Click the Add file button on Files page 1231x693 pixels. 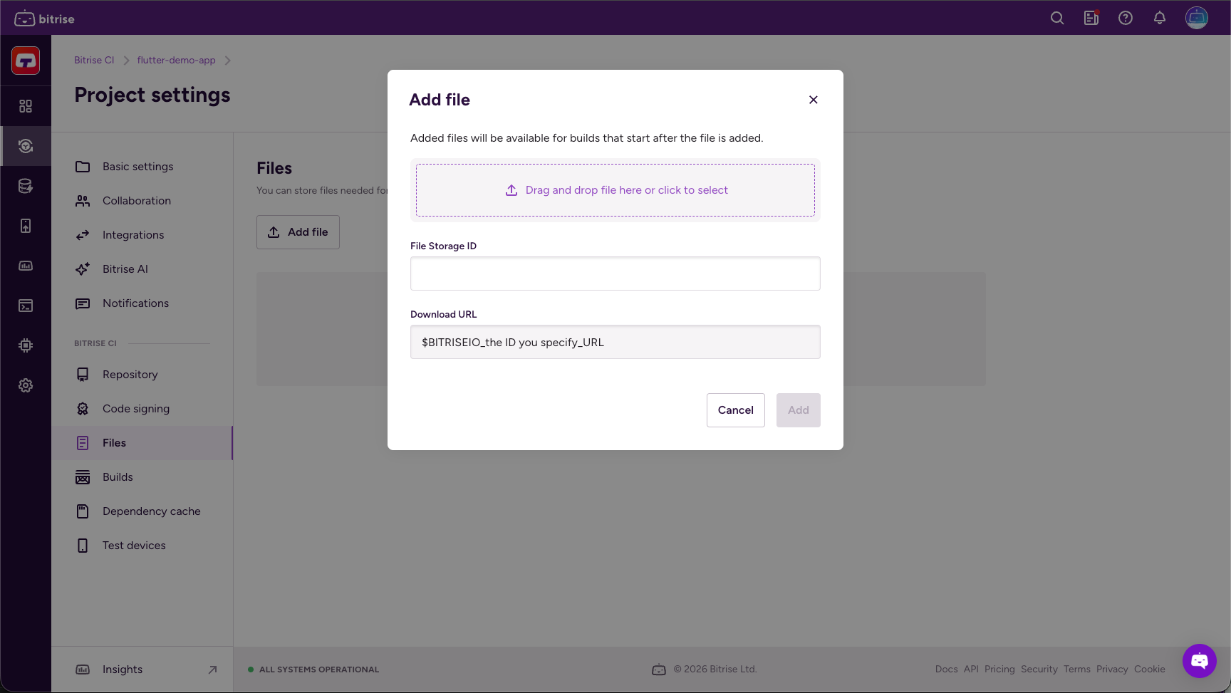coord(298,232)
